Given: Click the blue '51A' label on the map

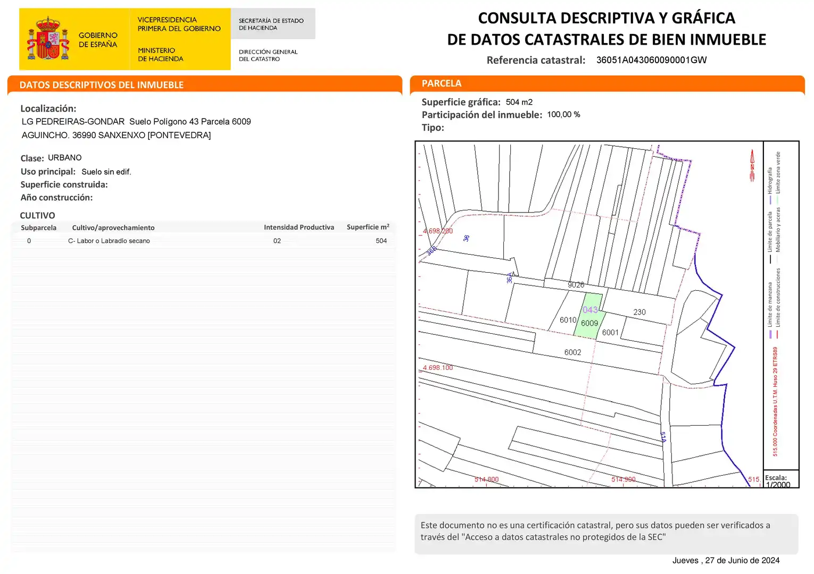Looking at the screenshot, I should (663, 437).
